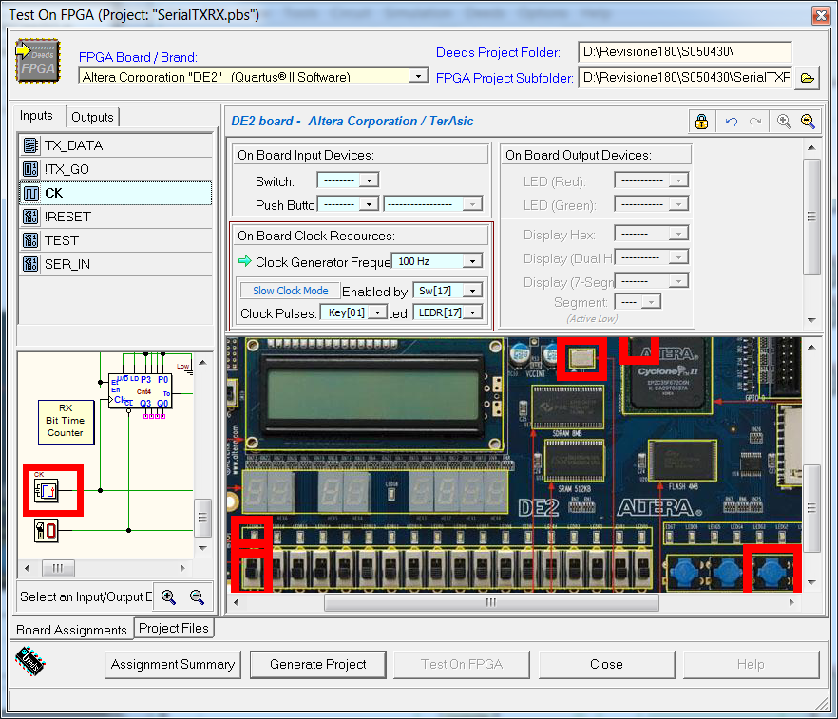Select !RESET in the Inputs list
Viewport: 838px width, 719px height.
pos(116,217)
